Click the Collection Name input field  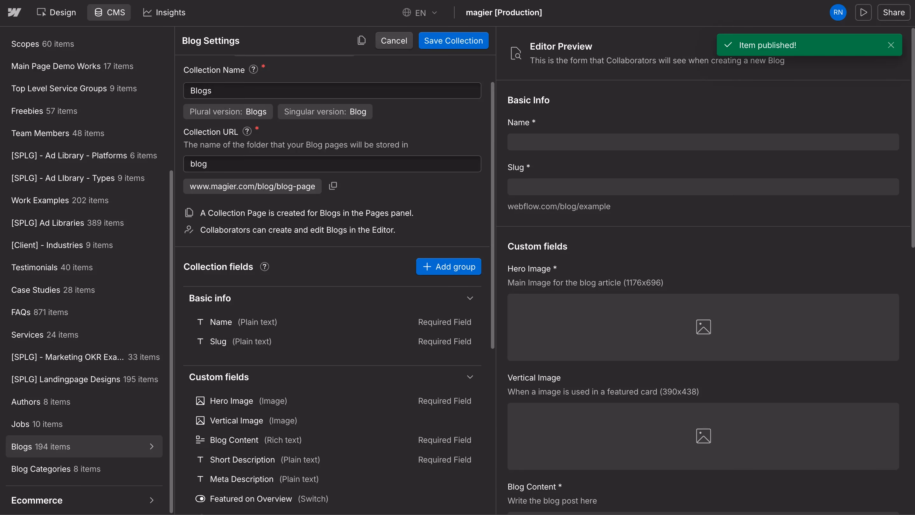pyautogui.click(x=332, y=91)
